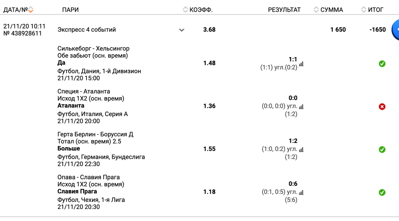The width and height of the screenshot is (399, 221).
Task: Open Опава - Славия Прага match
Action: tap(88, 177)
